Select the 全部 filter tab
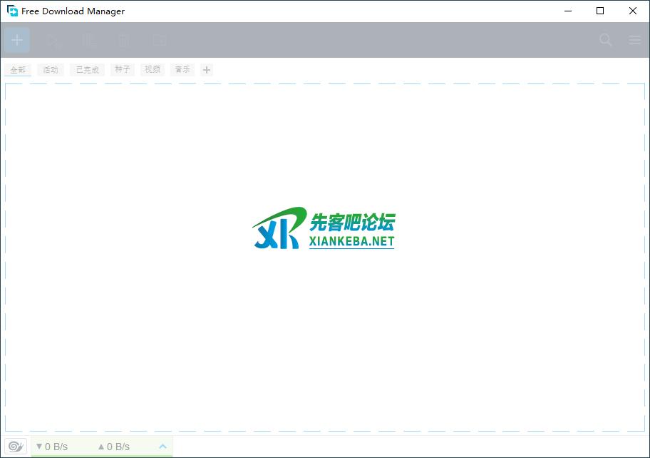Image resolution: width=650 pixels, height=458 pixels. click(x=18, y=70)
